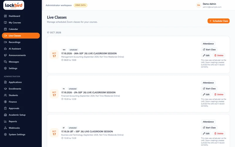Image resolution: width=235 pixels, height=147 pixels.
Task: Click the clock icon of the 13:30 class
Action: [62, 138]
